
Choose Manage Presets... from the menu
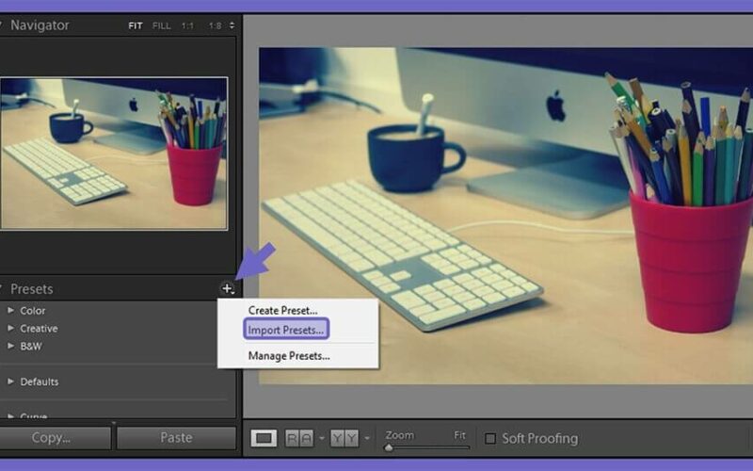point(289,356)
